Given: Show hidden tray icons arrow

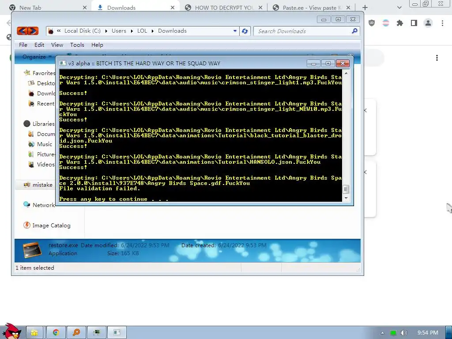Looking at the screenshot, I should pyautogui.click(x=382, y=333).
